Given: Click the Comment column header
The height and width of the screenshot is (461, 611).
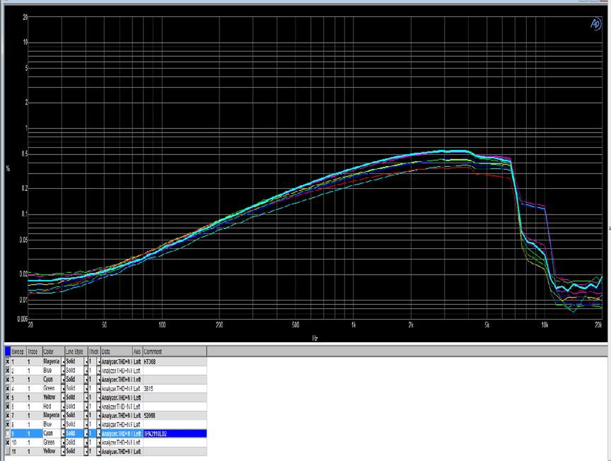Looking at the screenshot, I should pyautogui.click(x=175, y=351).
